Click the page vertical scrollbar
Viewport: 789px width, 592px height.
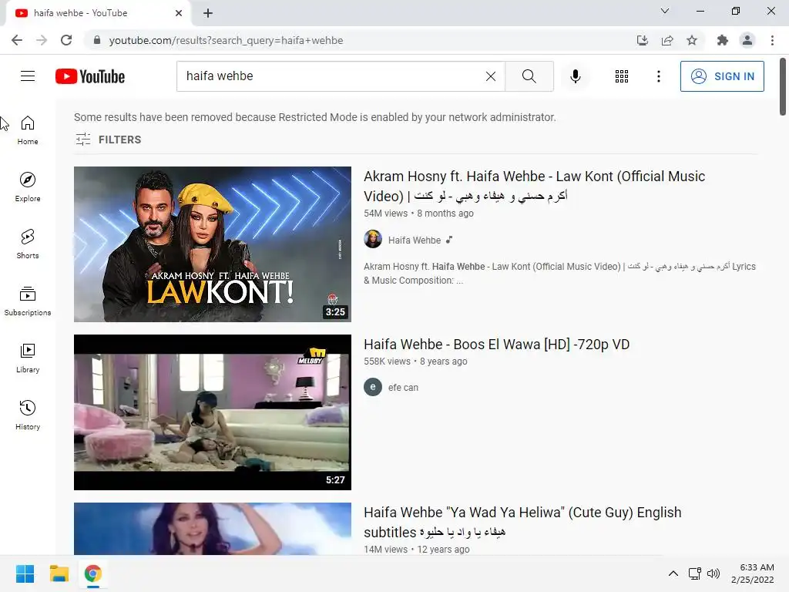coord(783,86)
